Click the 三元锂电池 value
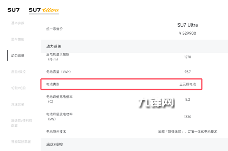 point(188,84)
